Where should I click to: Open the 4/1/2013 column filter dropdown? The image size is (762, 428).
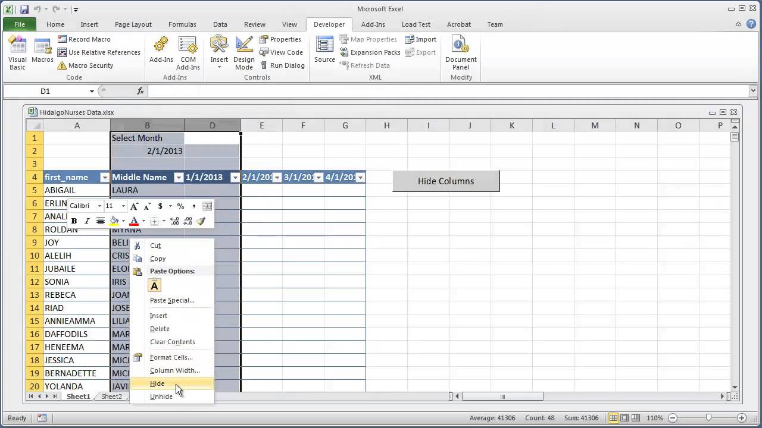(x=360, y=177)
